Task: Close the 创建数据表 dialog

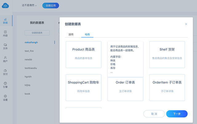Action: [x=186, y=24]
